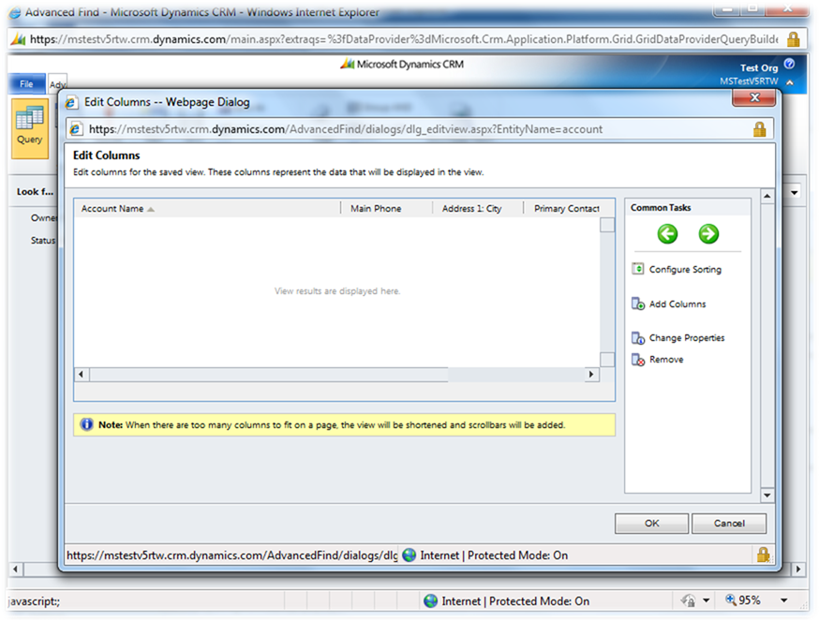819x622 pixels.
Task: Click the grid's left horizontal scroll arrow
Action: [x=81, y=375]
